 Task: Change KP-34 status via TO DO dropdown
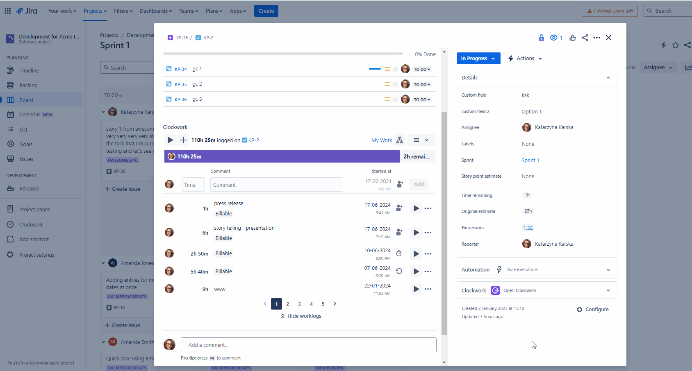click(x=422, y=69)
